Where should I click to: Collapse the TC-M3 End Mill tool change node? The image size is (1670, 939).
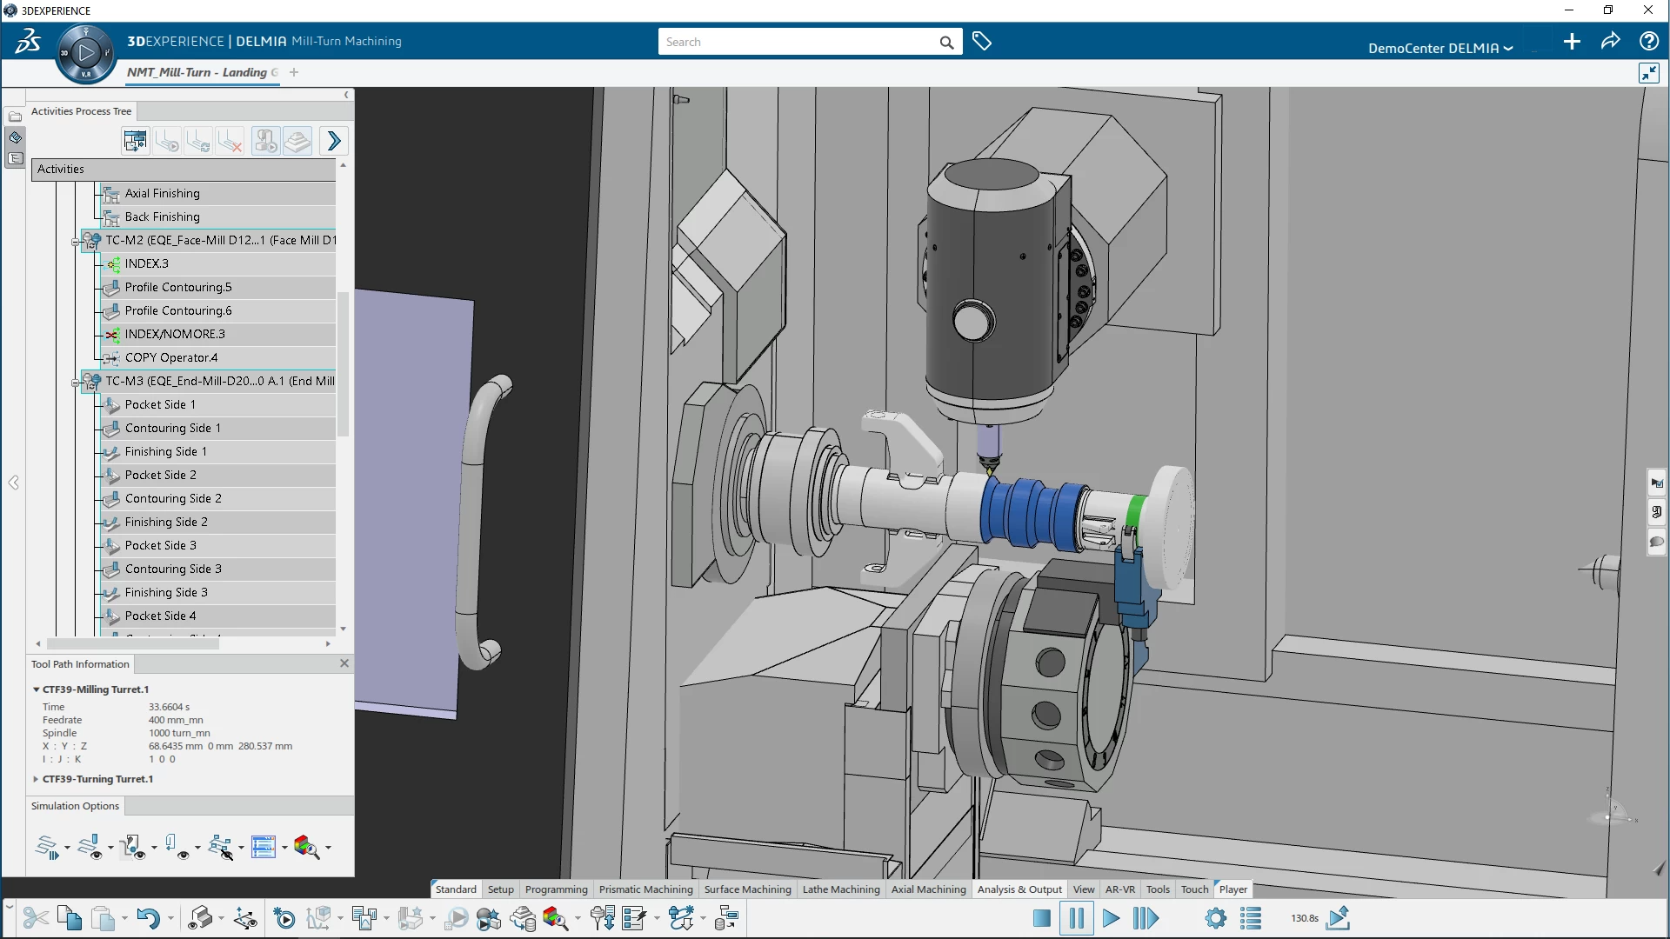tap(76, 382)
